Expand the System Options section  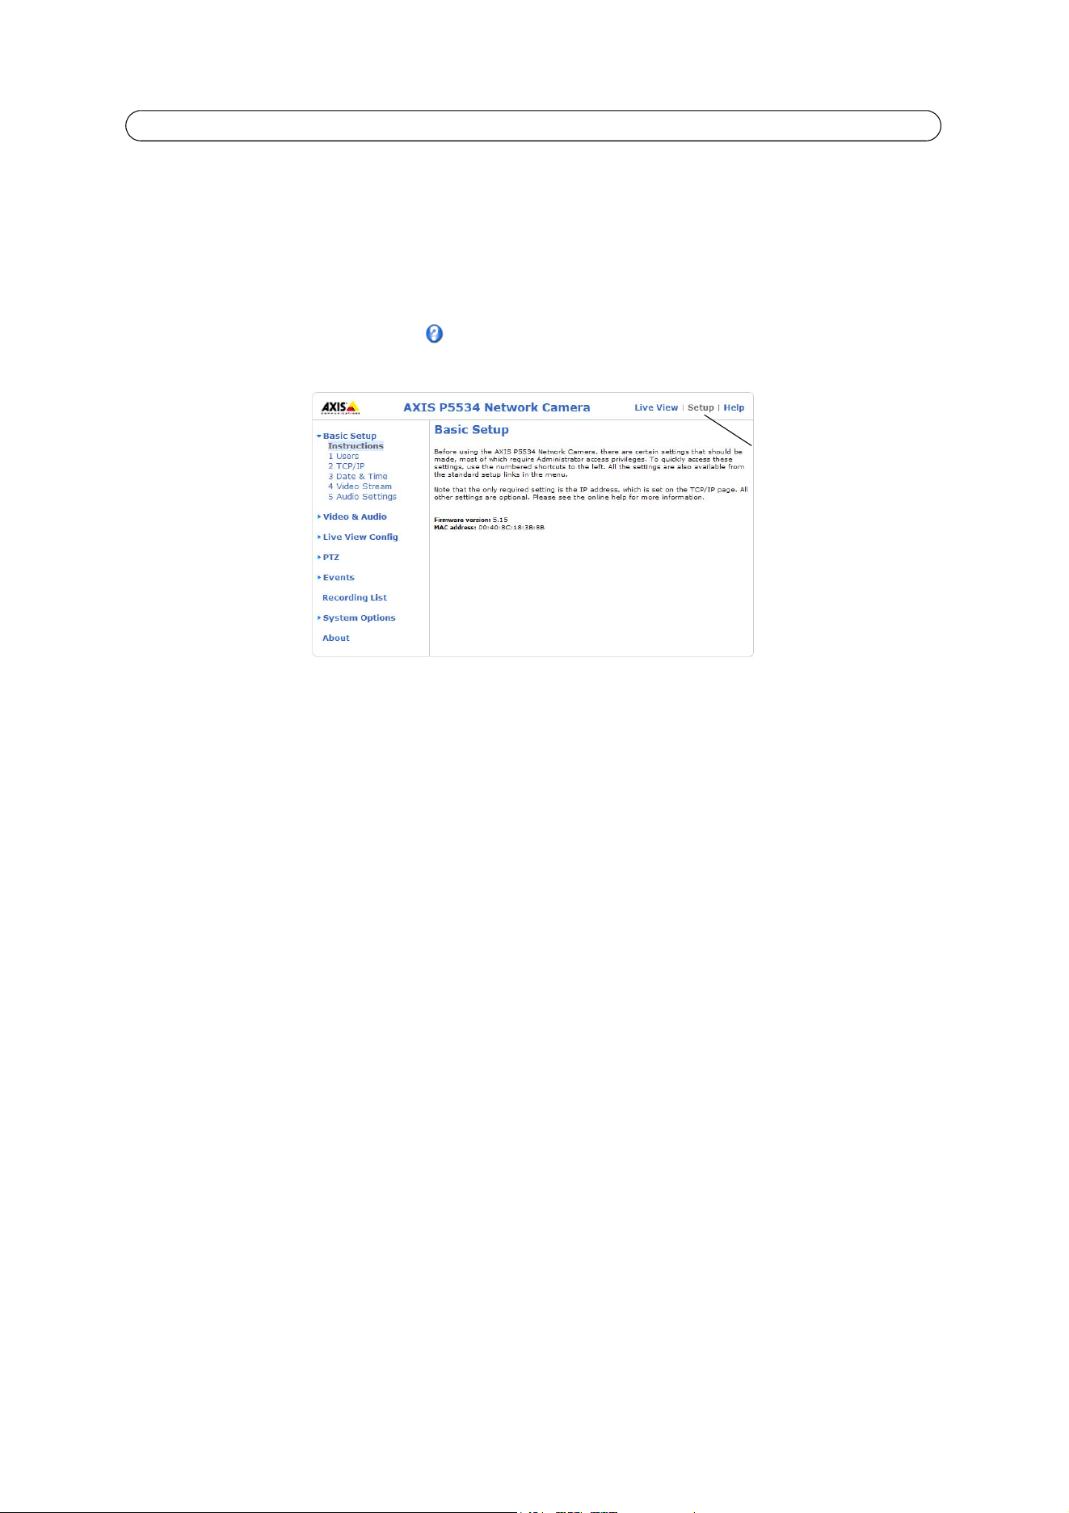pyautogui.click(x=356, y=617)
